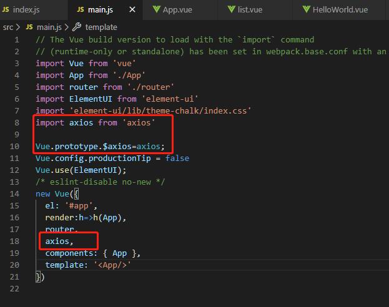Click the 'axios,' entry on line 18
This screenshot has width=389, height=307.
click(x=59, y=241)
